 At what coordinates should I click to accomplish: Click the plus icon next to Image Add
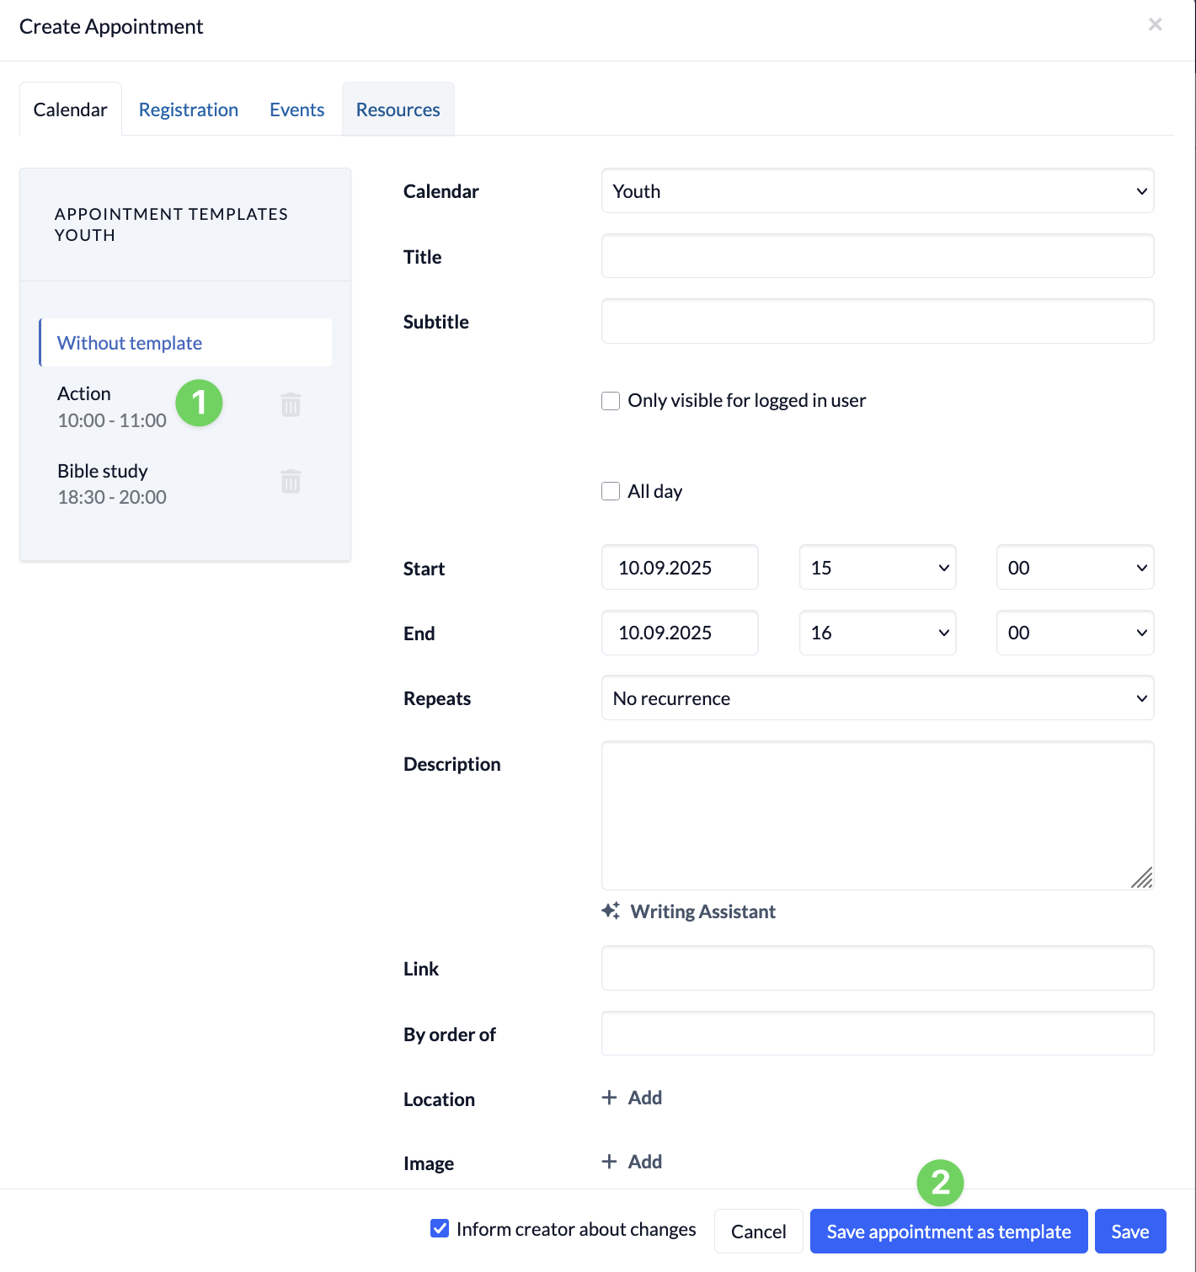pyautogui.click(x=610, y=1162)
